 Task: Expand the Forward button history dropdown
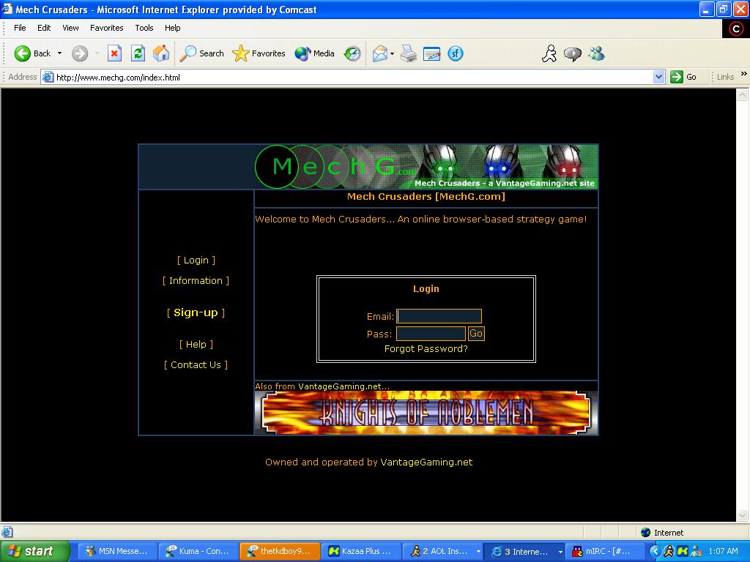[97, 53]
